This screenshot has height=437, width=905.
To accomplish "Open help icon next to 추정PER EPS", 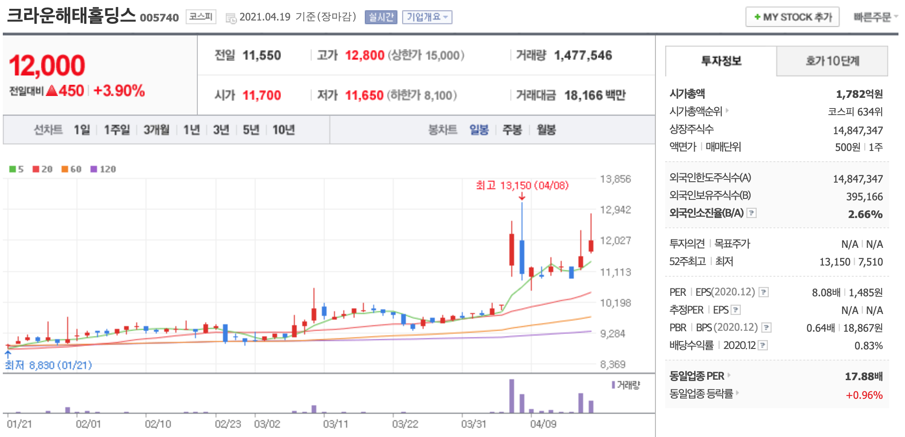I will click(x=736, y=310).
